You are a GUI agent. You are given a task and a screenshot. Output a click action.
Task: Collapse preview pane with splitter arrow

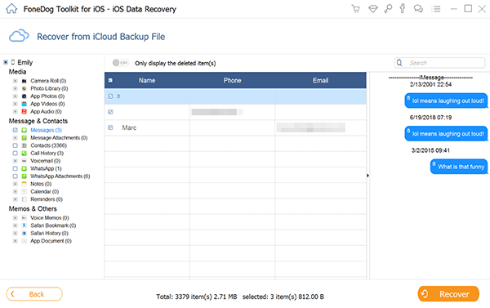pos(367,176)
